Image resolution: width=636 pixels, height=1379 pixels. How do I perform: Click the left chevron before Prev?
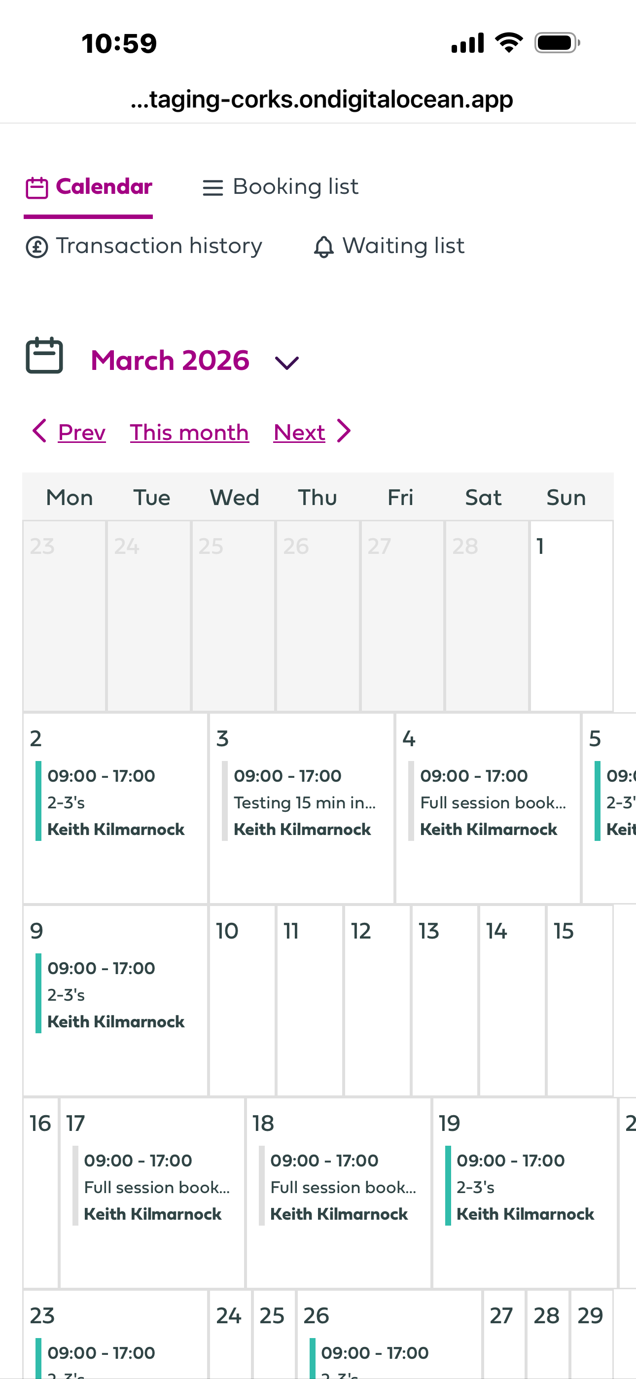39,431
